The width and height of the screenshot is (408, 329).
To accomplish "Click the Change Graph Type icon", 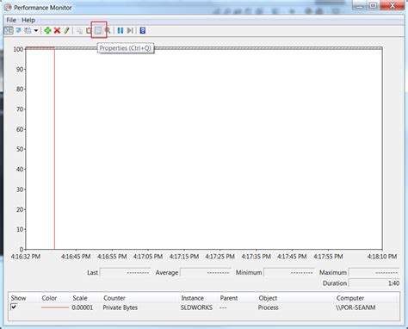I will [28, 30].
